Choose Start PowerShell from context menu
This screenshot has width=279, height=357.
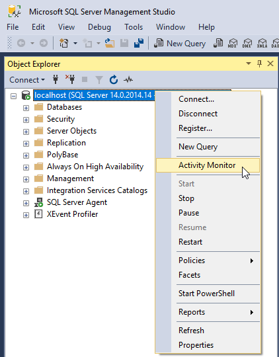(208, 294)
